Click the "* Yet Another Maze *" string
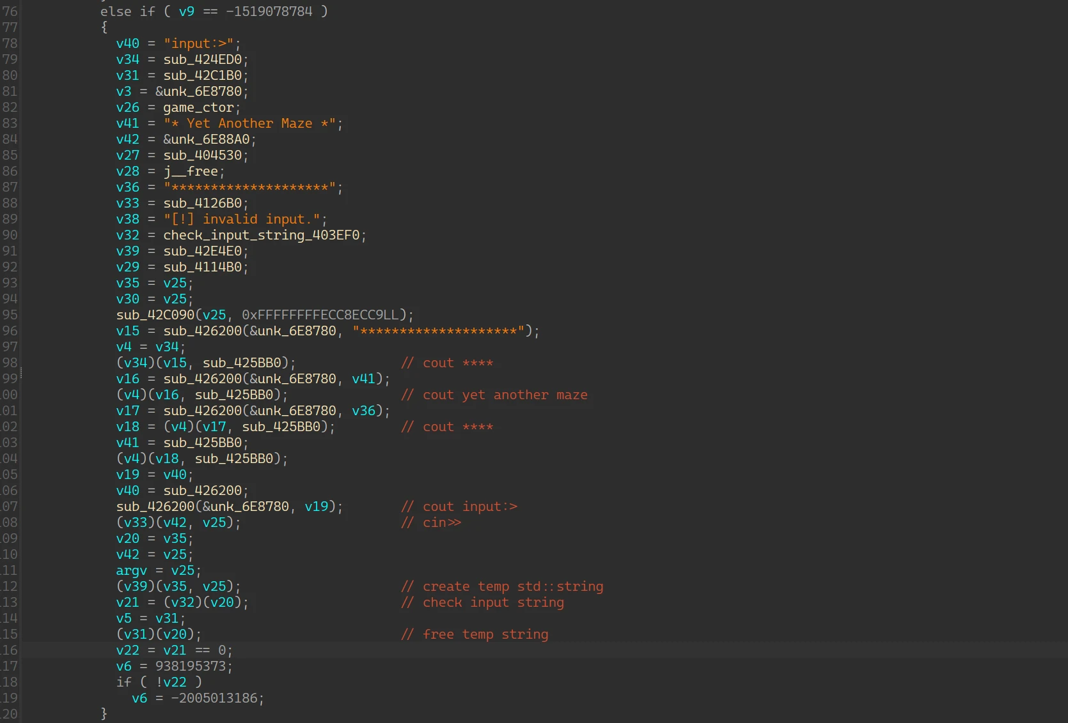 point(249,123)
